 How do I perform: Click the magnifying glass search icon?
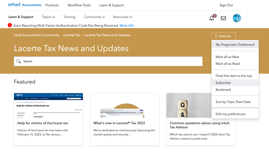tap(19, 61)
